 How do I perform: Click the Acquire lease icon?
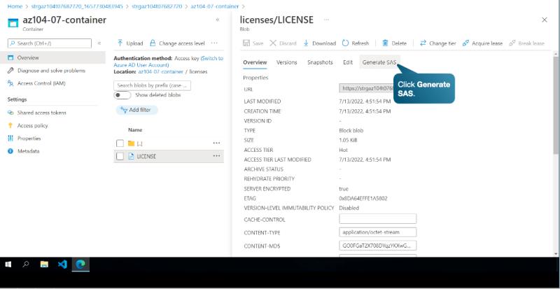465,43
